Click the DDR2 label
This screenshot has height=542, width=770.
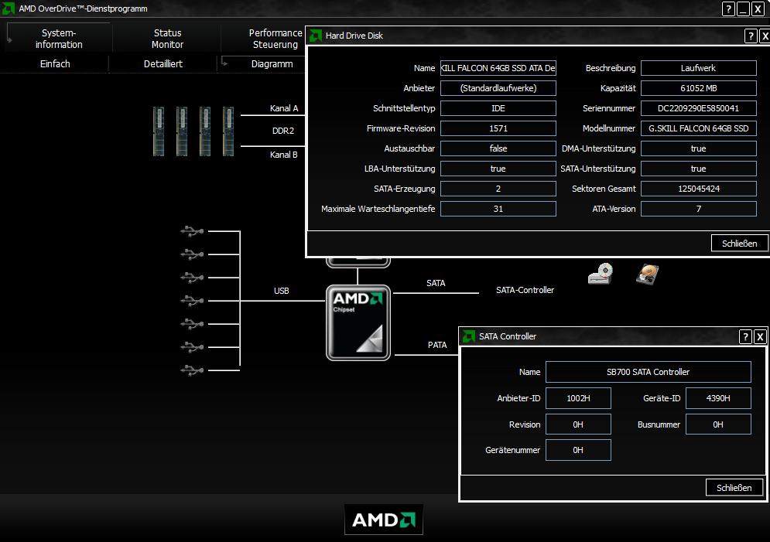click(283, 131)
